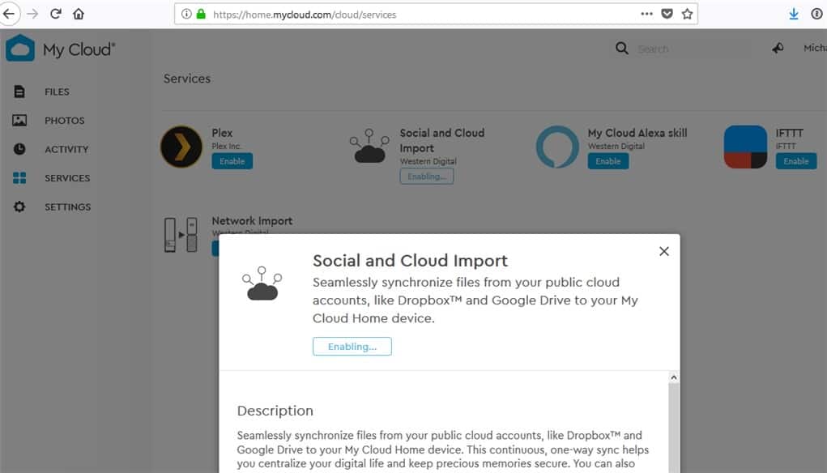
Task: Focus the My Cloud search field
Action: point(693,49)
